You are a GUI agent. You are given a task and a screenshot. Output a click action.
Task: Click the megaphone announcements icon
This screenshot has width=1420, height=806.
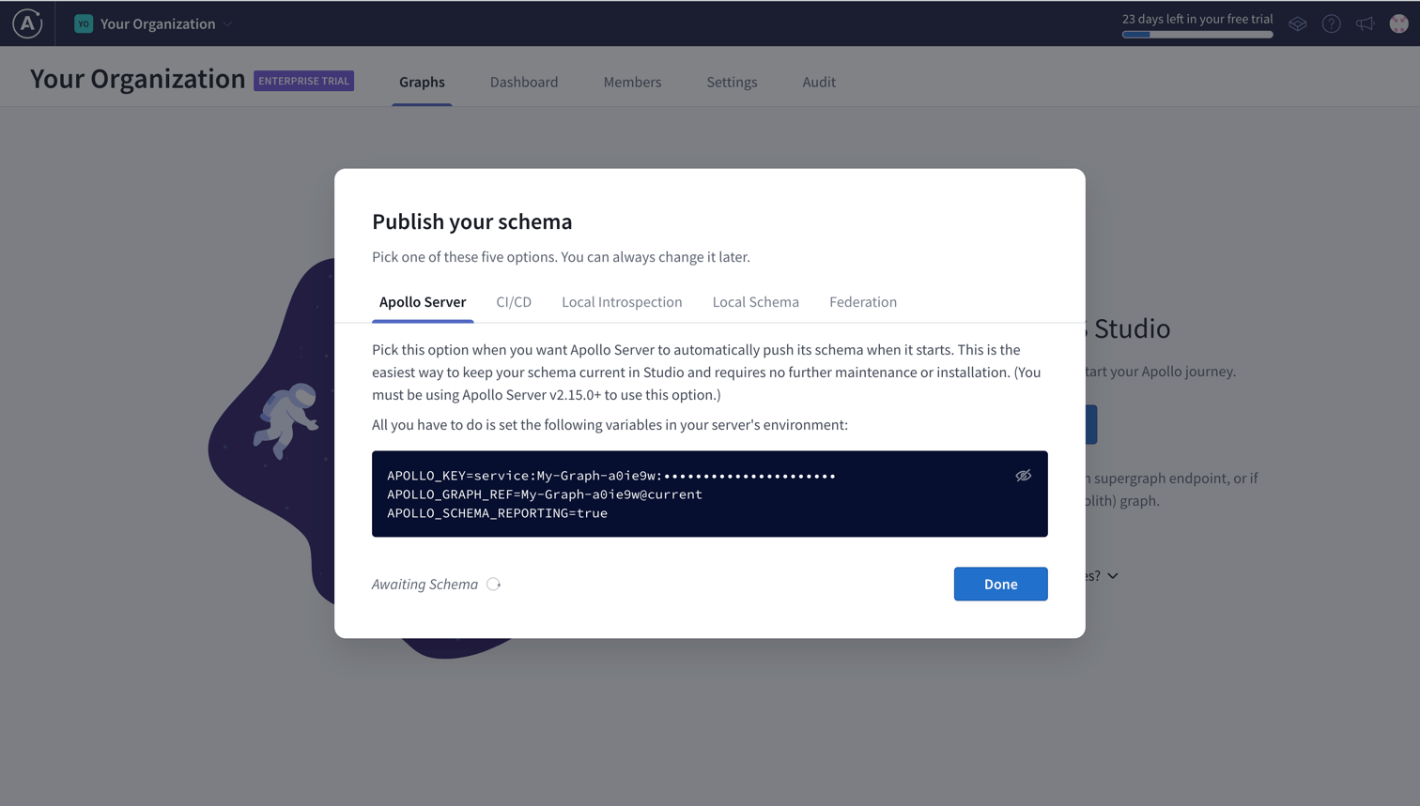click(x=1365, y=24)
